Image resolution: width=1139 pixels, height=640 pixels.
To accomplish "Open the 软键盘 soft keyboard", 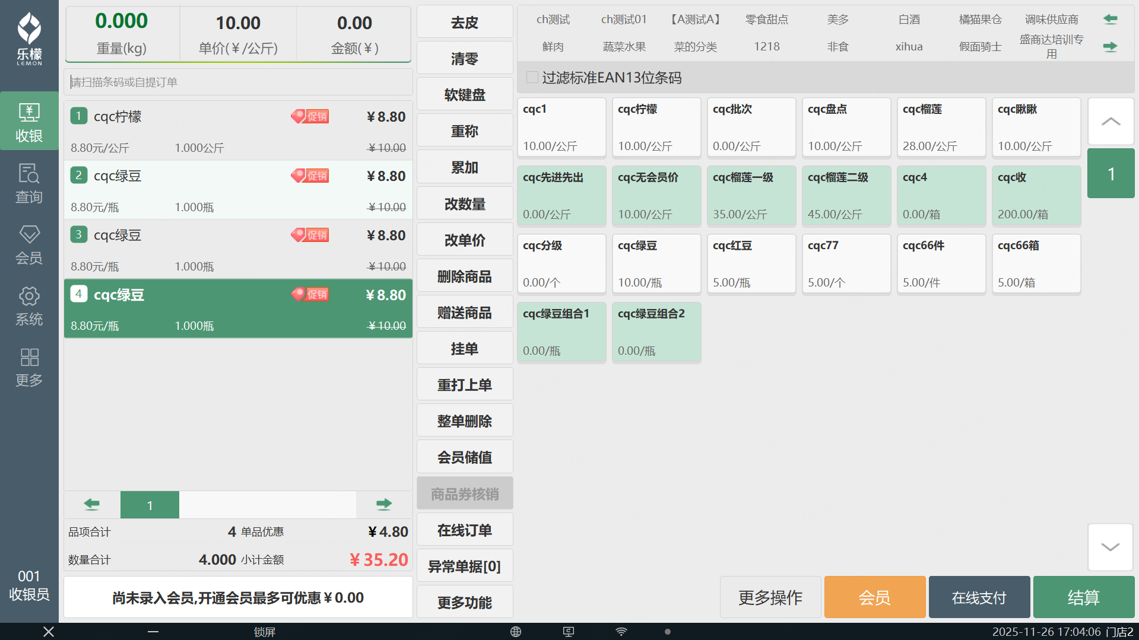I will pos(465,95).
